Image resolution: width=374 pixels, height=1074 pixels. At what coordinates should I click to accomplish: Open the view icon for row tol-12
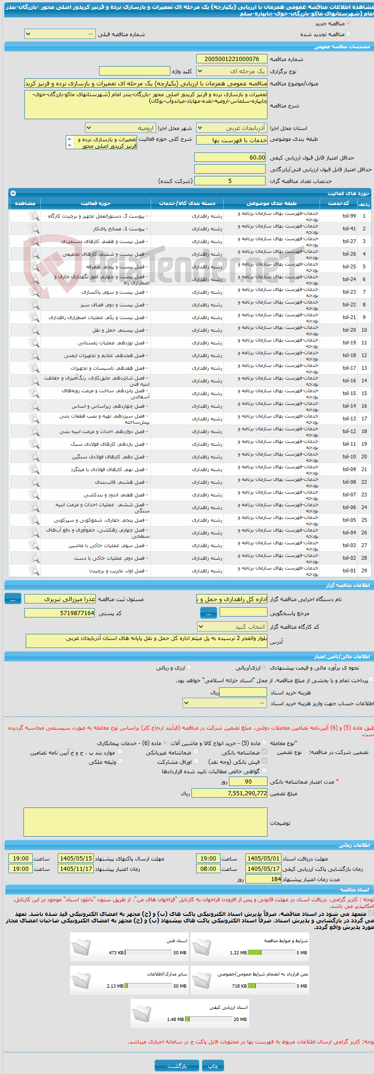[34, 431]
